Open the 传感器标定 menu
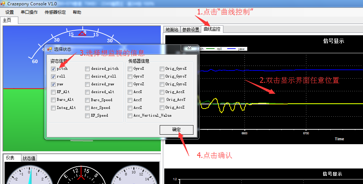The height and width of the screenshot is (184, 363). (55, 12)
